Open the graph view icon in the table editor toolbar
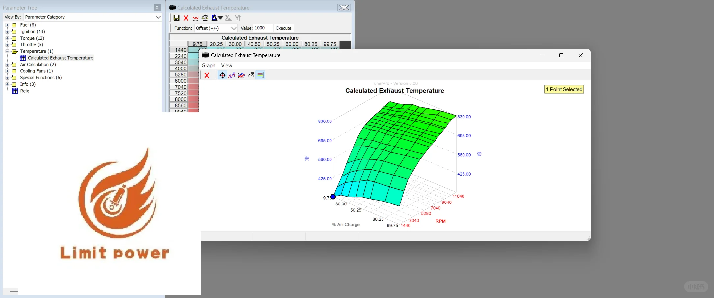 click(196, 18)
